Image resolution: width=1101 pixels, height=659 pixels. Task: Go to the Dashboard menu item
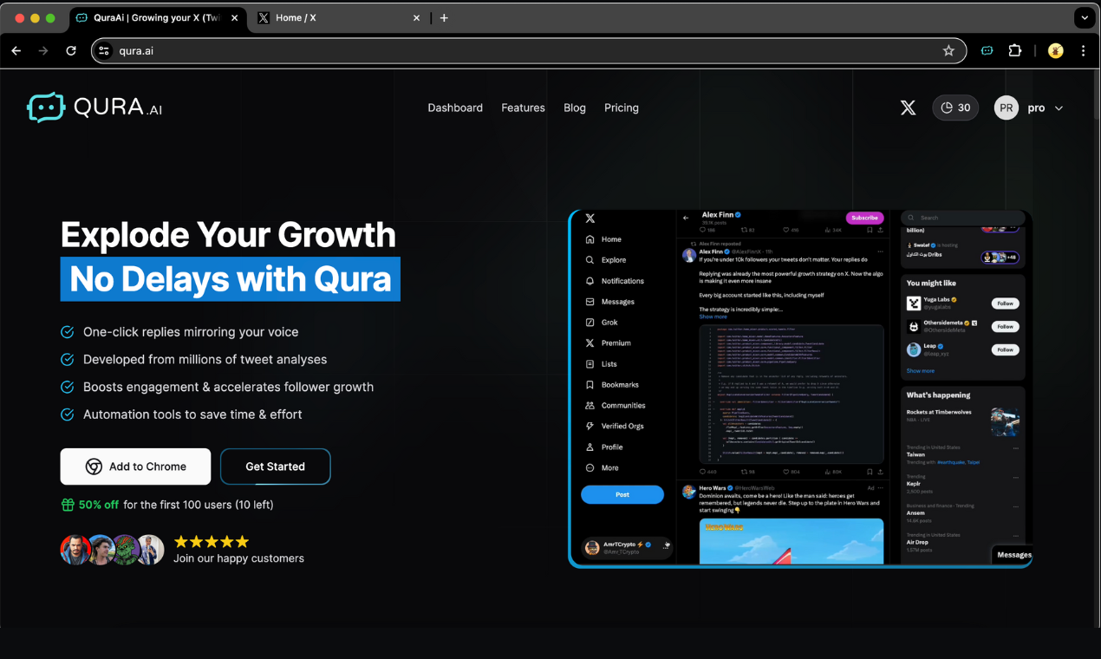(455, 108)
